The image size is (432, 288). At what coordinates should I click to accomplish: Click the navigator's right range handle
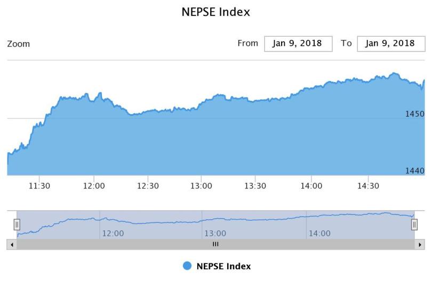414,225
